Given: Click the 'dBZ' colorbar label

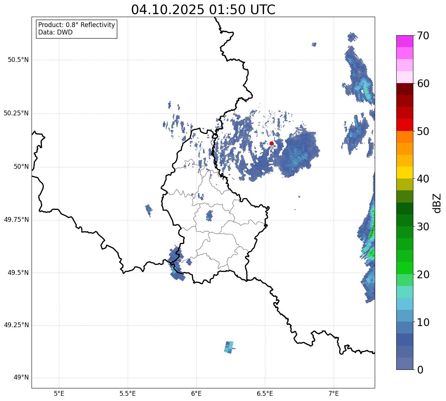Looking at the screenshot, I should click(437, 203).
